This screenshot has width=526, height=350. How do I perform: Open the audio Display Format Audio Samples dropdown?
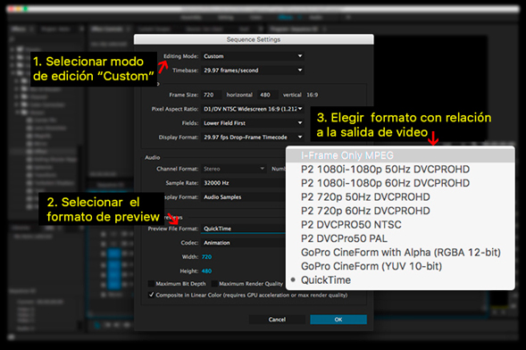(244, 197)
